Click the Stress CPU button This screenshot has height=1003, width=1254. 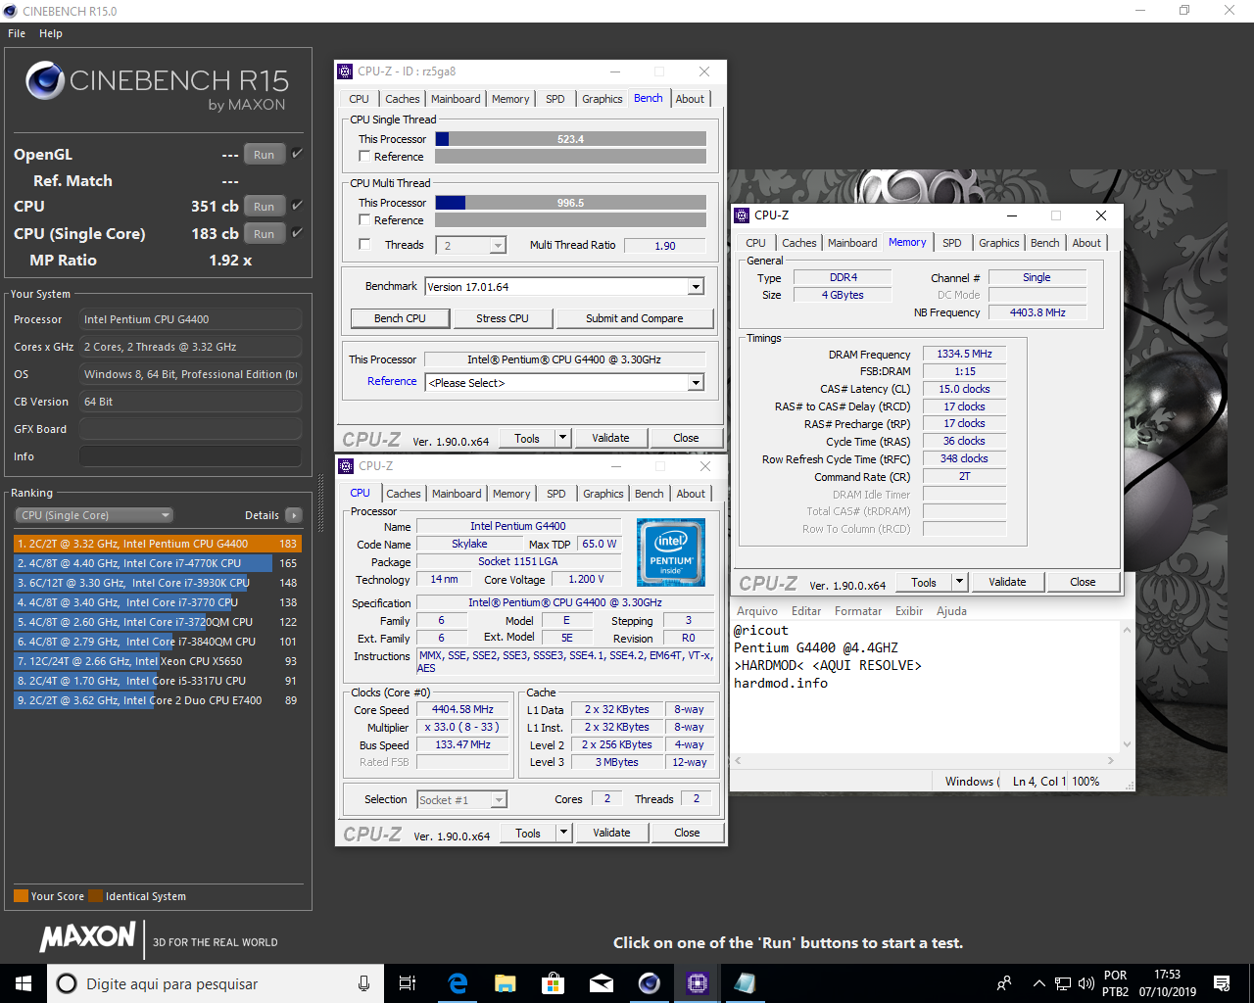503,318
